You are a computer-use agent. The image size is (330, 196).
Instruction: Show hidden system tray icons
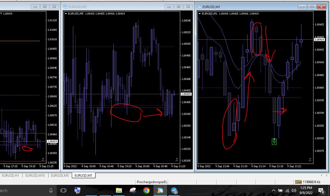tap(273, 190)
